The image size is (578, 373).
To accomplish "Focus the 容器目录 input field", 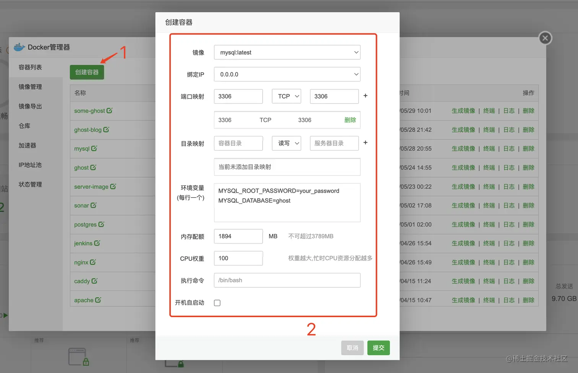I will click(238, 143).
